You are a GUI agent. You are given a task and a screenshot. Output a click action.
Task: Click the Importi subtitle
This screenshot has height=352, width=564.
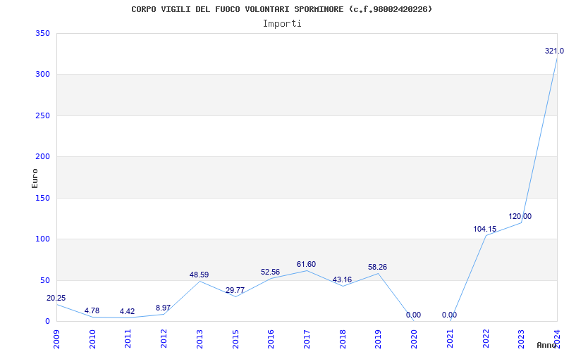(282, 24)
